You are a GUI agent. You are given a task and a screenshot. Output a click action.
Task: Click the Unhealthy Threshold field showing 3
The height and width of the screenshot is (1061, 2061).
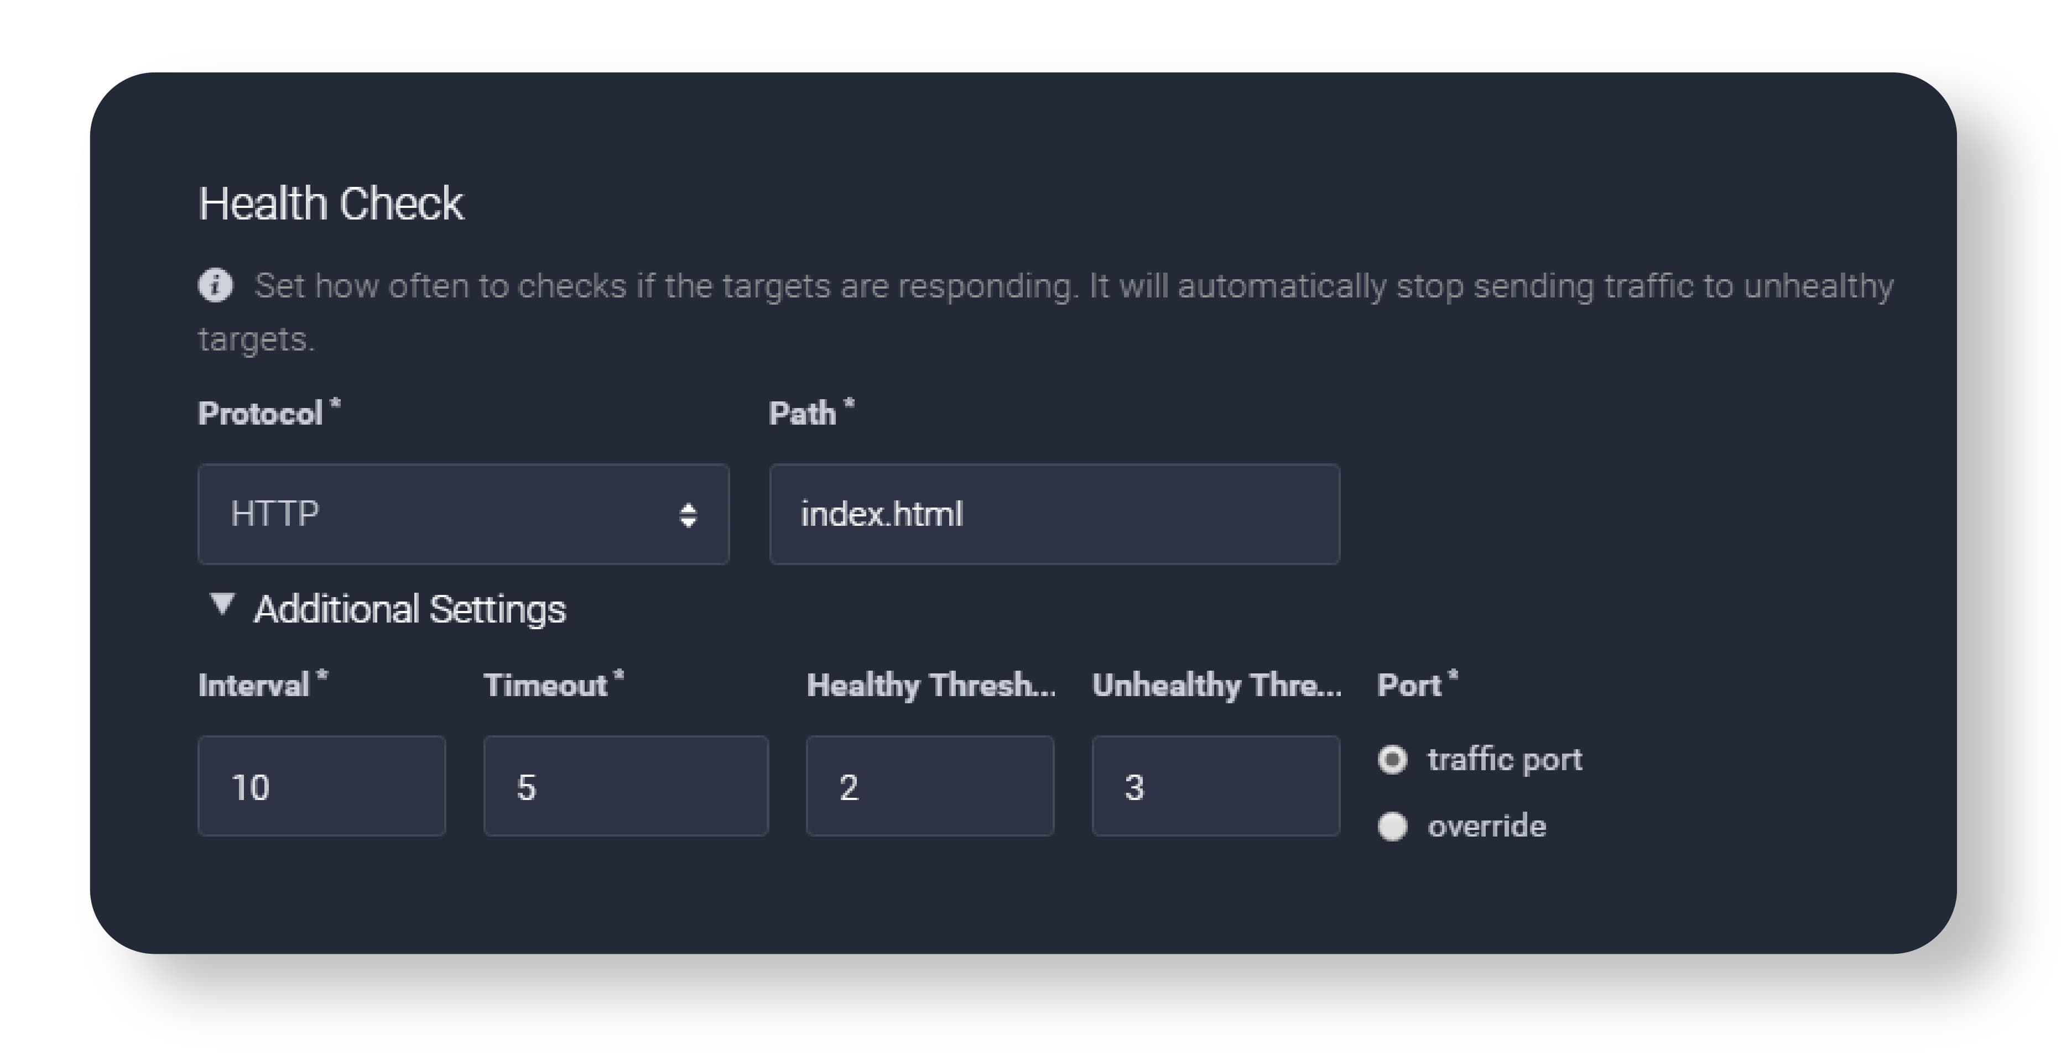click(x=1215, y=786)
